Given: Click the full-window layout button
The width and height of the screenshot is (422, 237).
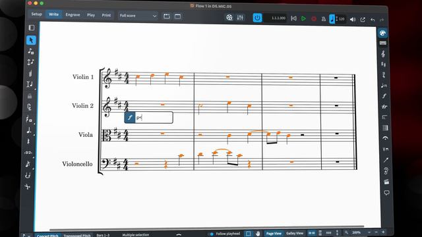Looking at the screenshot, I should coord(177,16).
